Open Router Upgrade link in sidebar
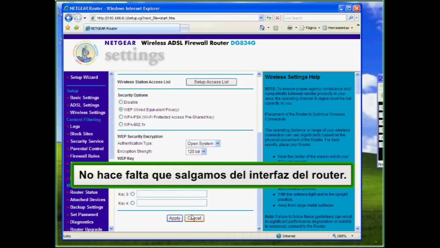This screenshot has width=440, height=248. point(86,229)
